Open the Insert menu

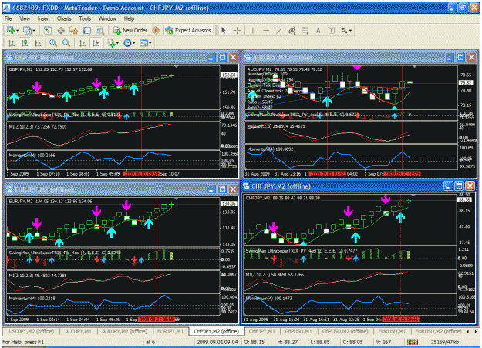tap(44, 18)
